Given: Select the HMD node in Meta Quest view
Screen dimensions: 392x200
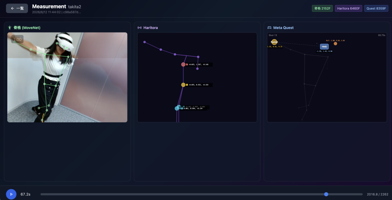Looking at the screenshot, I should [324, 46].
